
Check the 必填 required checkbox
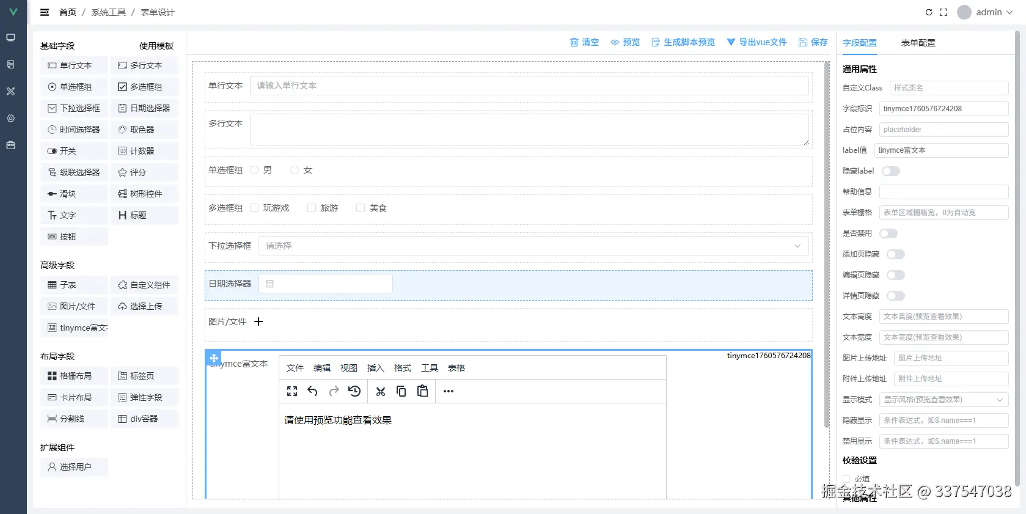tap(846, 479)
